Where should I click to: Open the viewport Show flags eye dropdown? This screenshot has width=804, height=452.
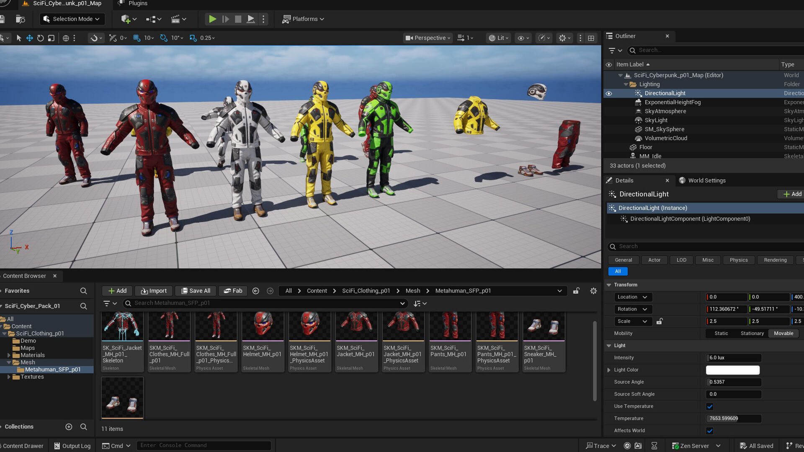point(523,38)
